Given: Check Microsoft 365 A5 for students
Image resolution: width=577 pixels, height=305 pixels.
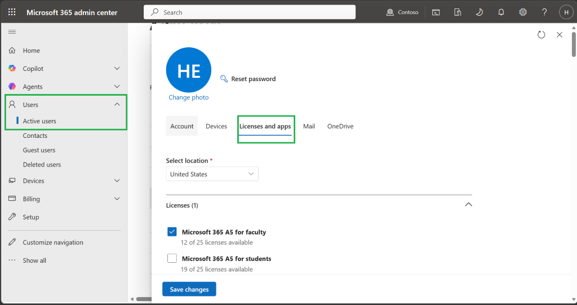Looking at the screenshot, I should [172, 258].
